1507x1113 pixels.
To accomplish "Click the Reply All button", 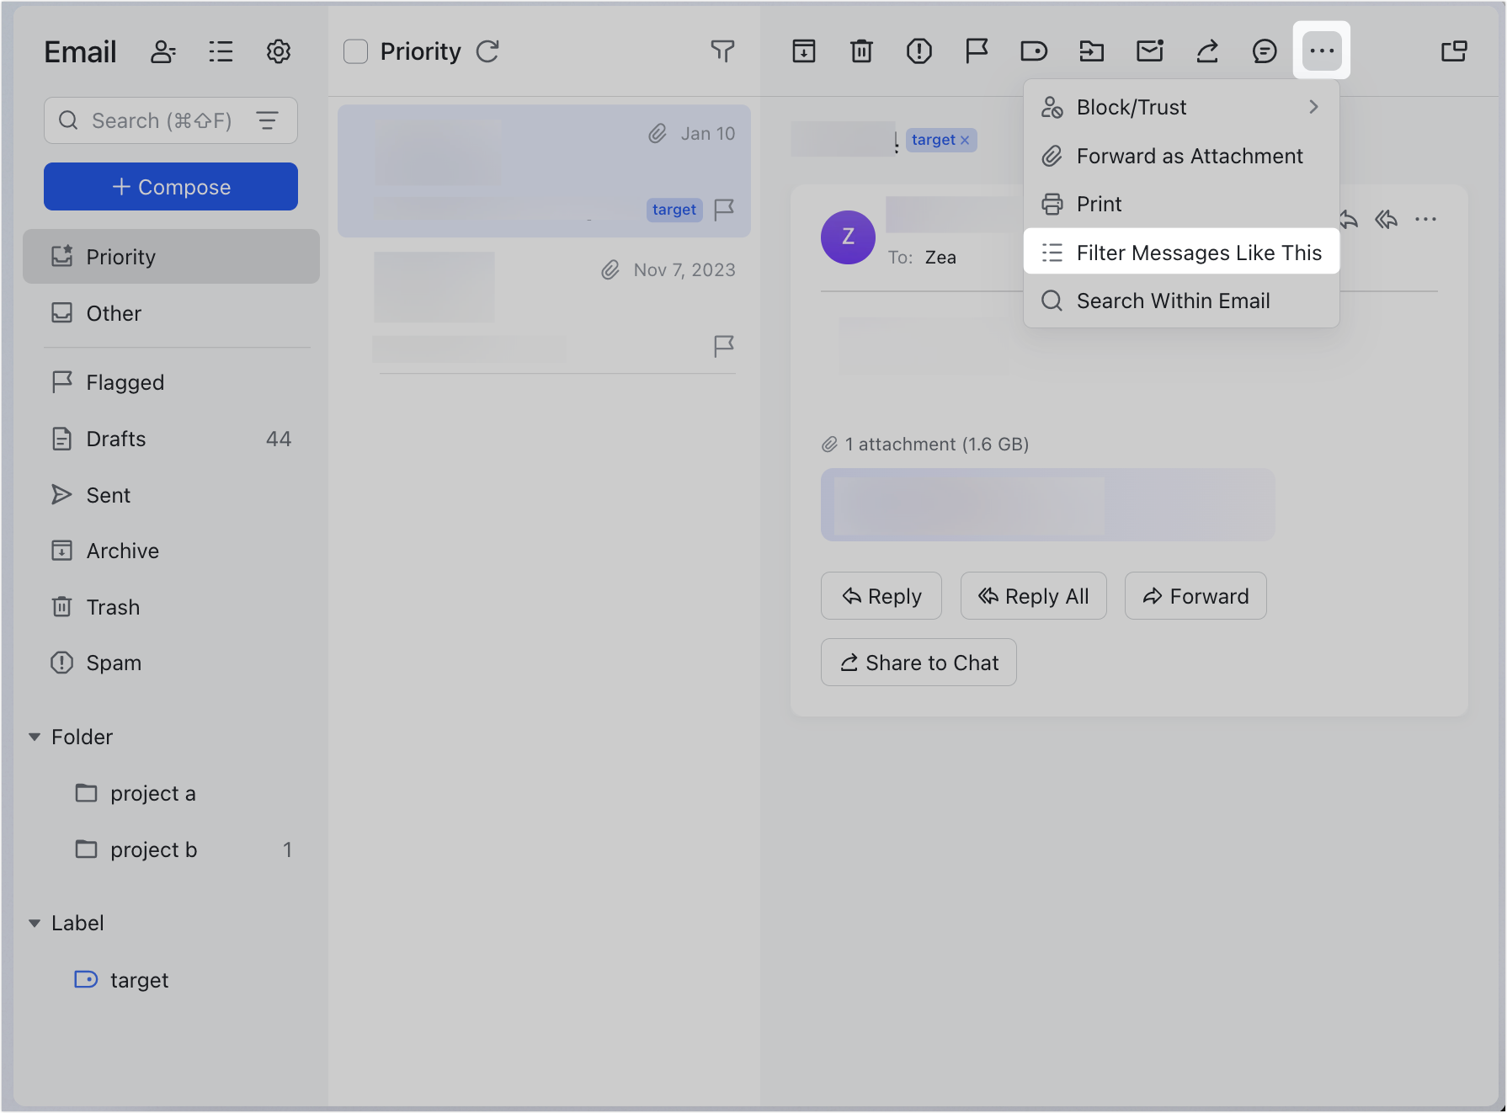I will [x=1033, y=595].
